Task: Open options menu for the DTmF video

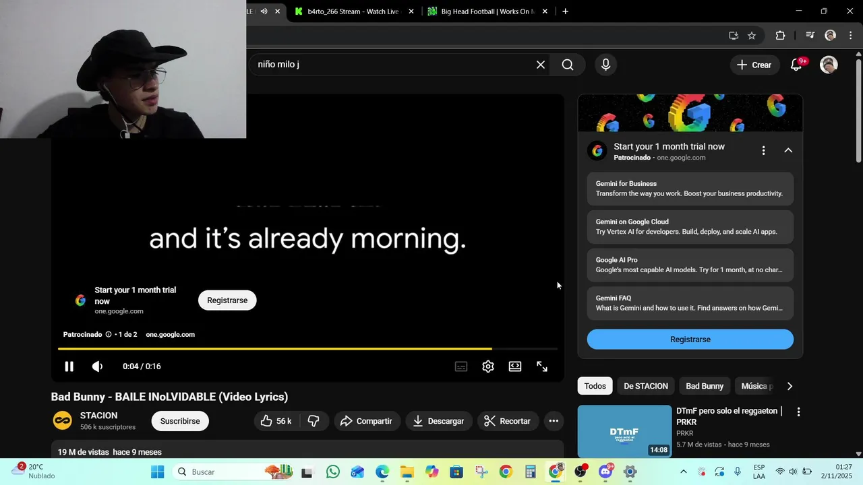Action: (x=798, y=412)
